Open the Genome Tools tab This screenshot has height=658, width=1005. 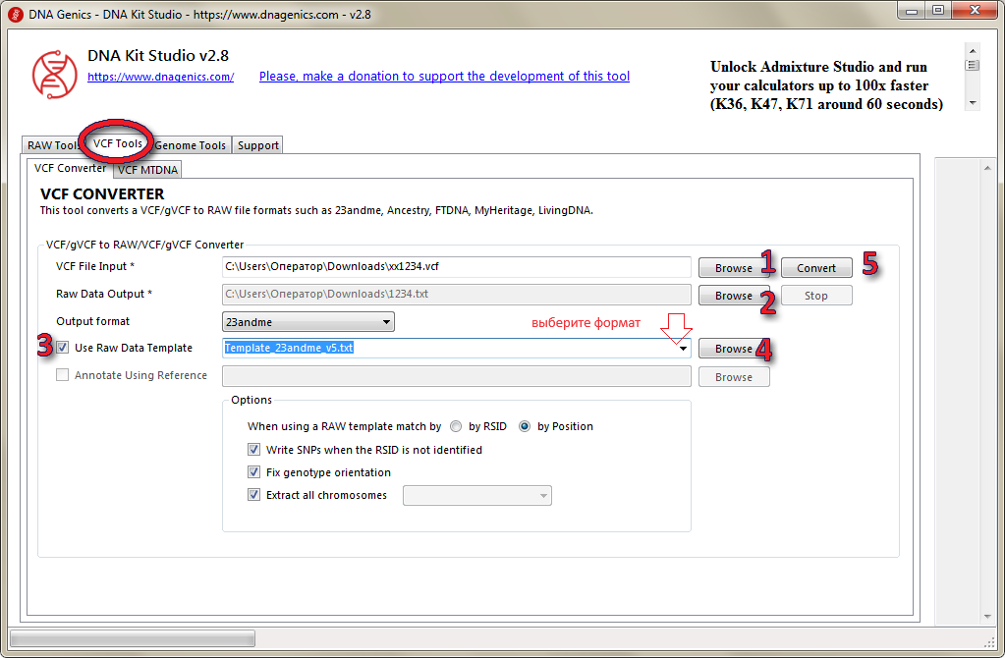tap(191, 145)
